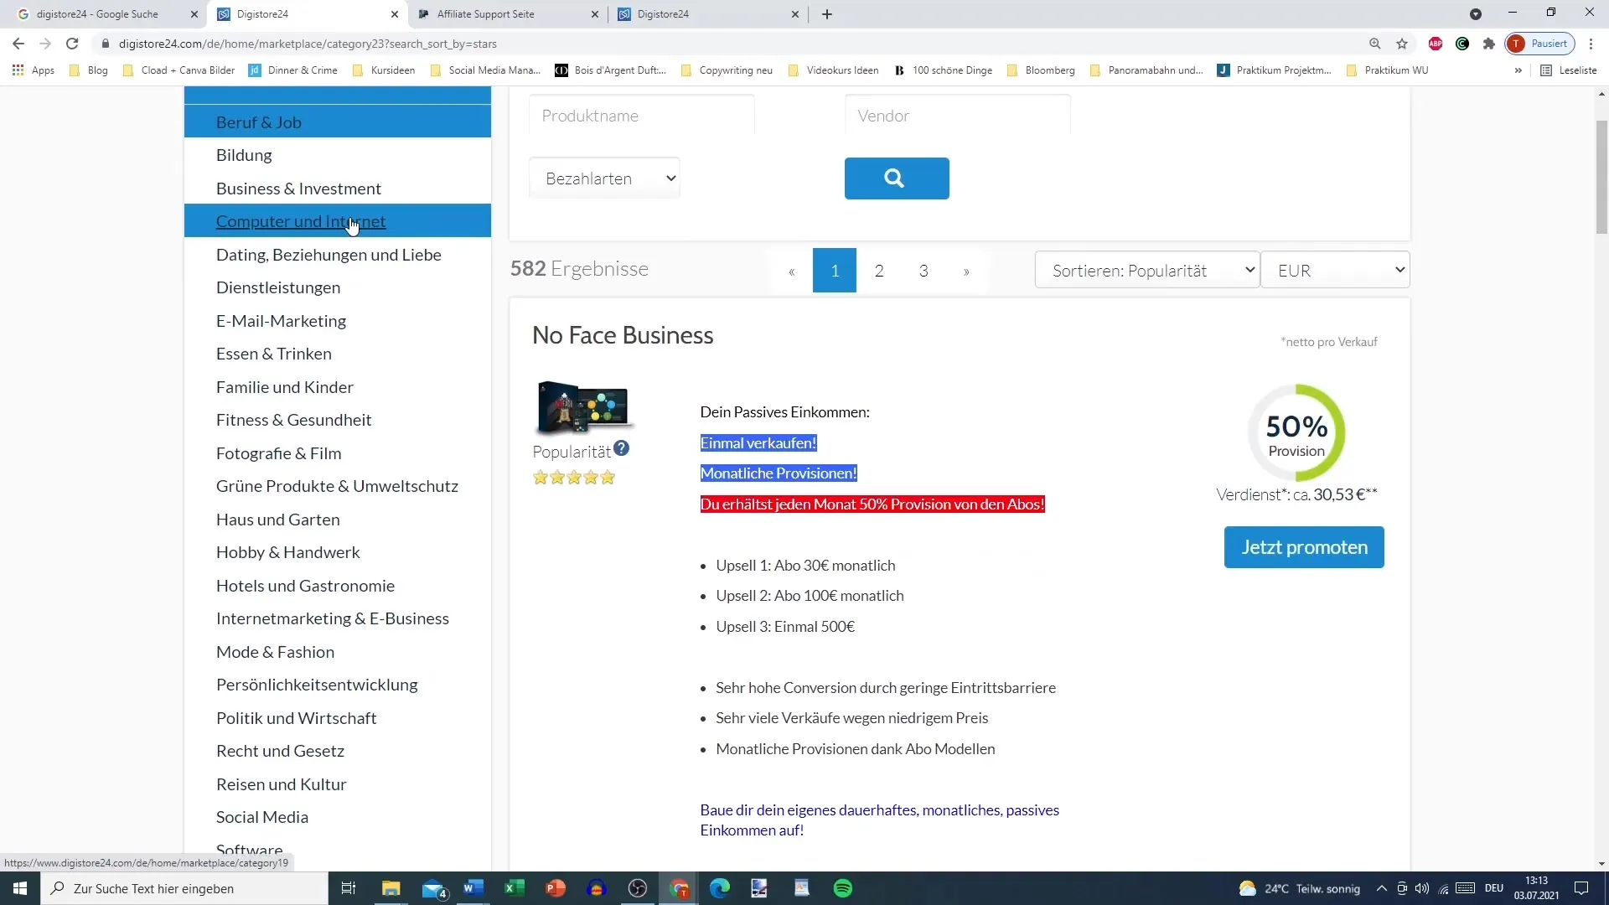1609x905 pixels.
Task: Open the Bloomberg bookmark folder
Action: pos(1041,70)
